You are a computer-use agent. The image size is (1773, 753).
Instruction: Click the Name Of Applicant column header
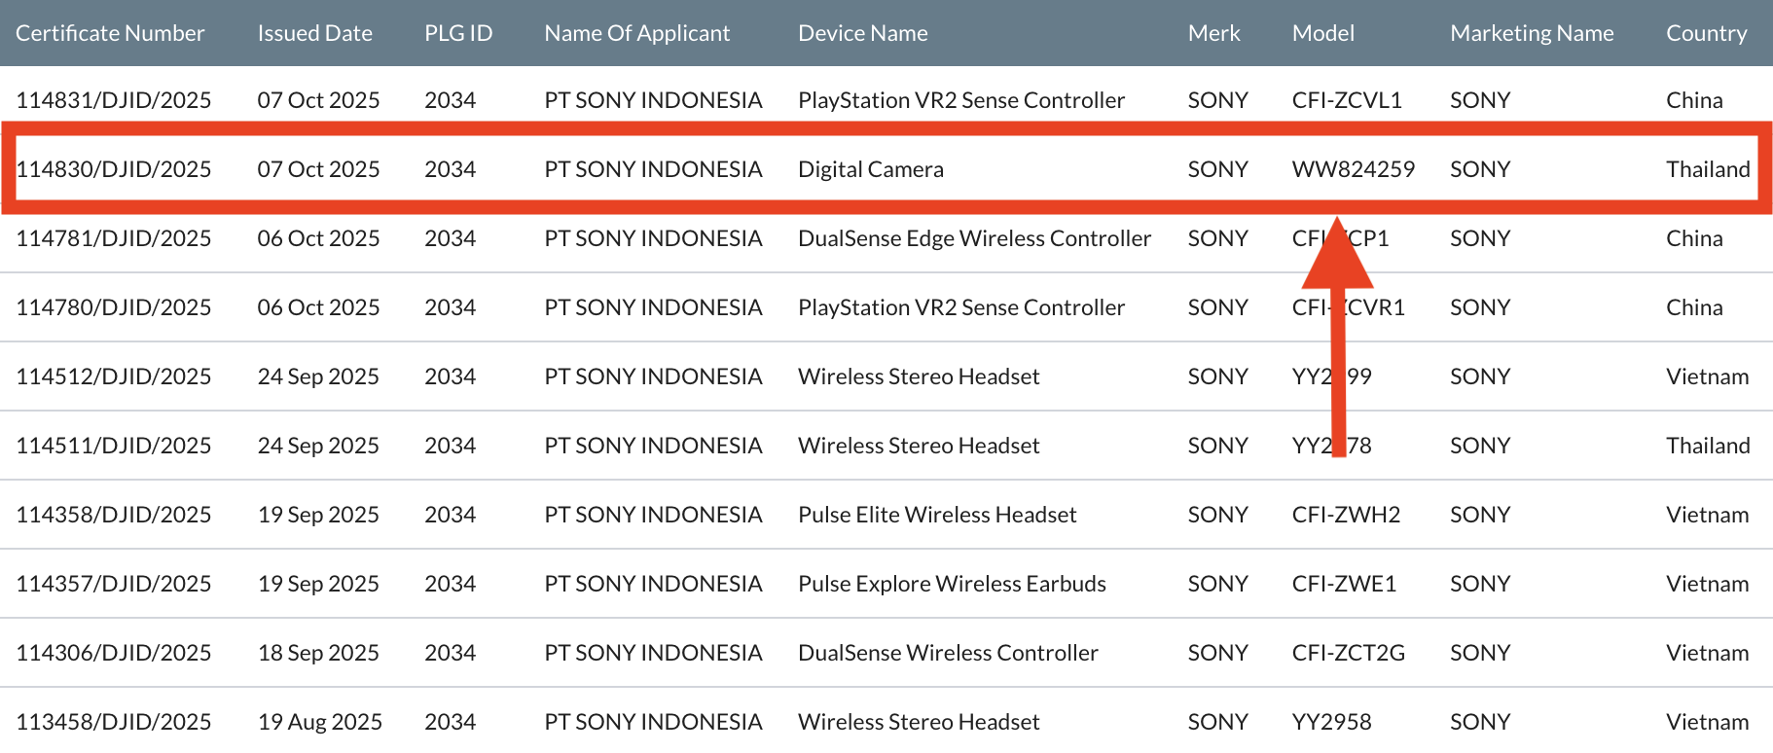[x=636, y=33]
